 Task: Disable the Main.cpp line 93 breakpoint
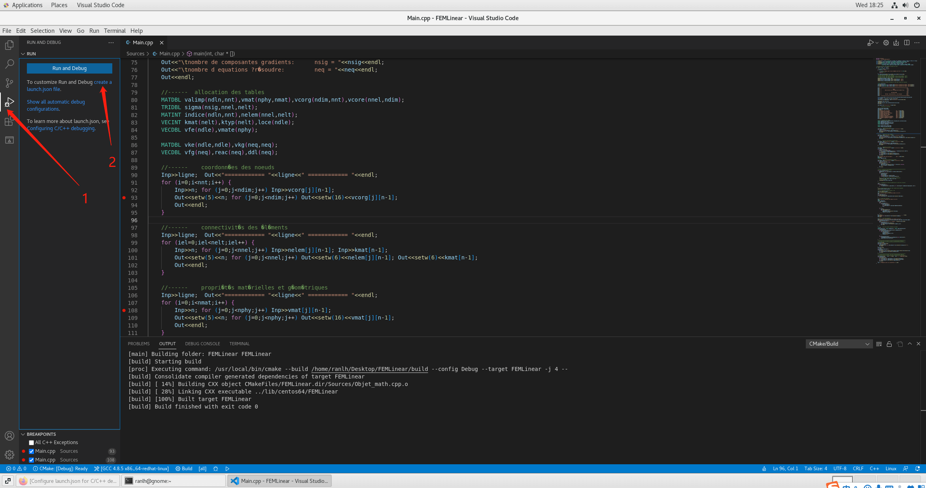coord(31,451)
